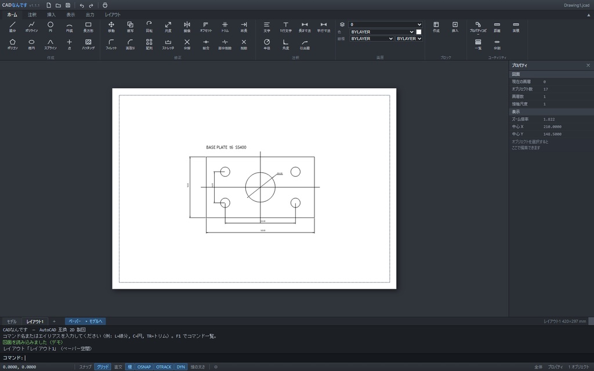
Task: Select the Arc (円弧) tool
Action: tap(70, 27)
